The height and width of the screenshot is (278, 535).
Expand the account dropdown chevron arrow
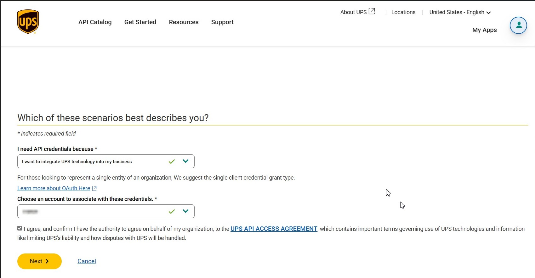point(185,211)
